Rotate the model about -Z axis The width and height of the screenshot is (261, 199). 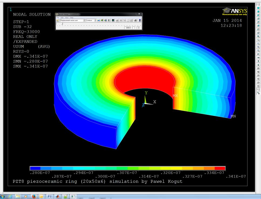(258, 83)
